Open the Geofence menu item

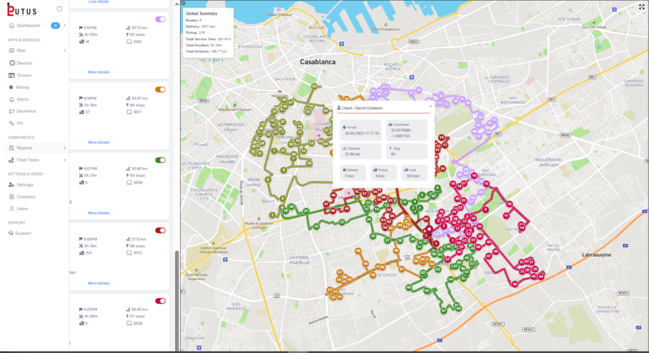tap(26, 112)
